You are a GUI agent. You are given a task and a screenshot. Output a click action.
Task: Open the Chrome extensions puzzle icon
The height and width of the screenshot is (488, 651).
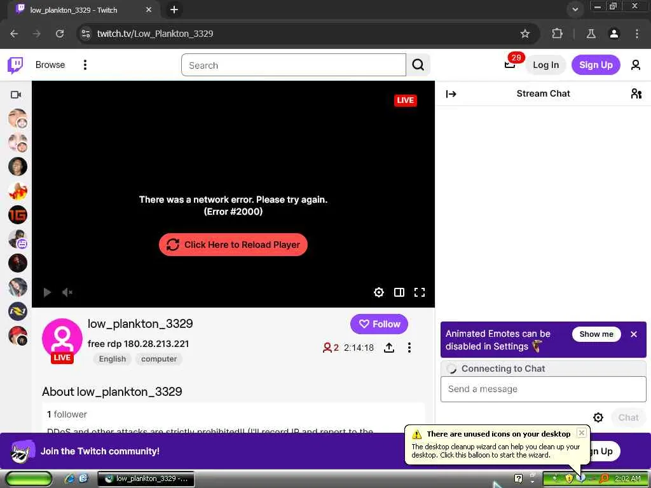(557, 34)
